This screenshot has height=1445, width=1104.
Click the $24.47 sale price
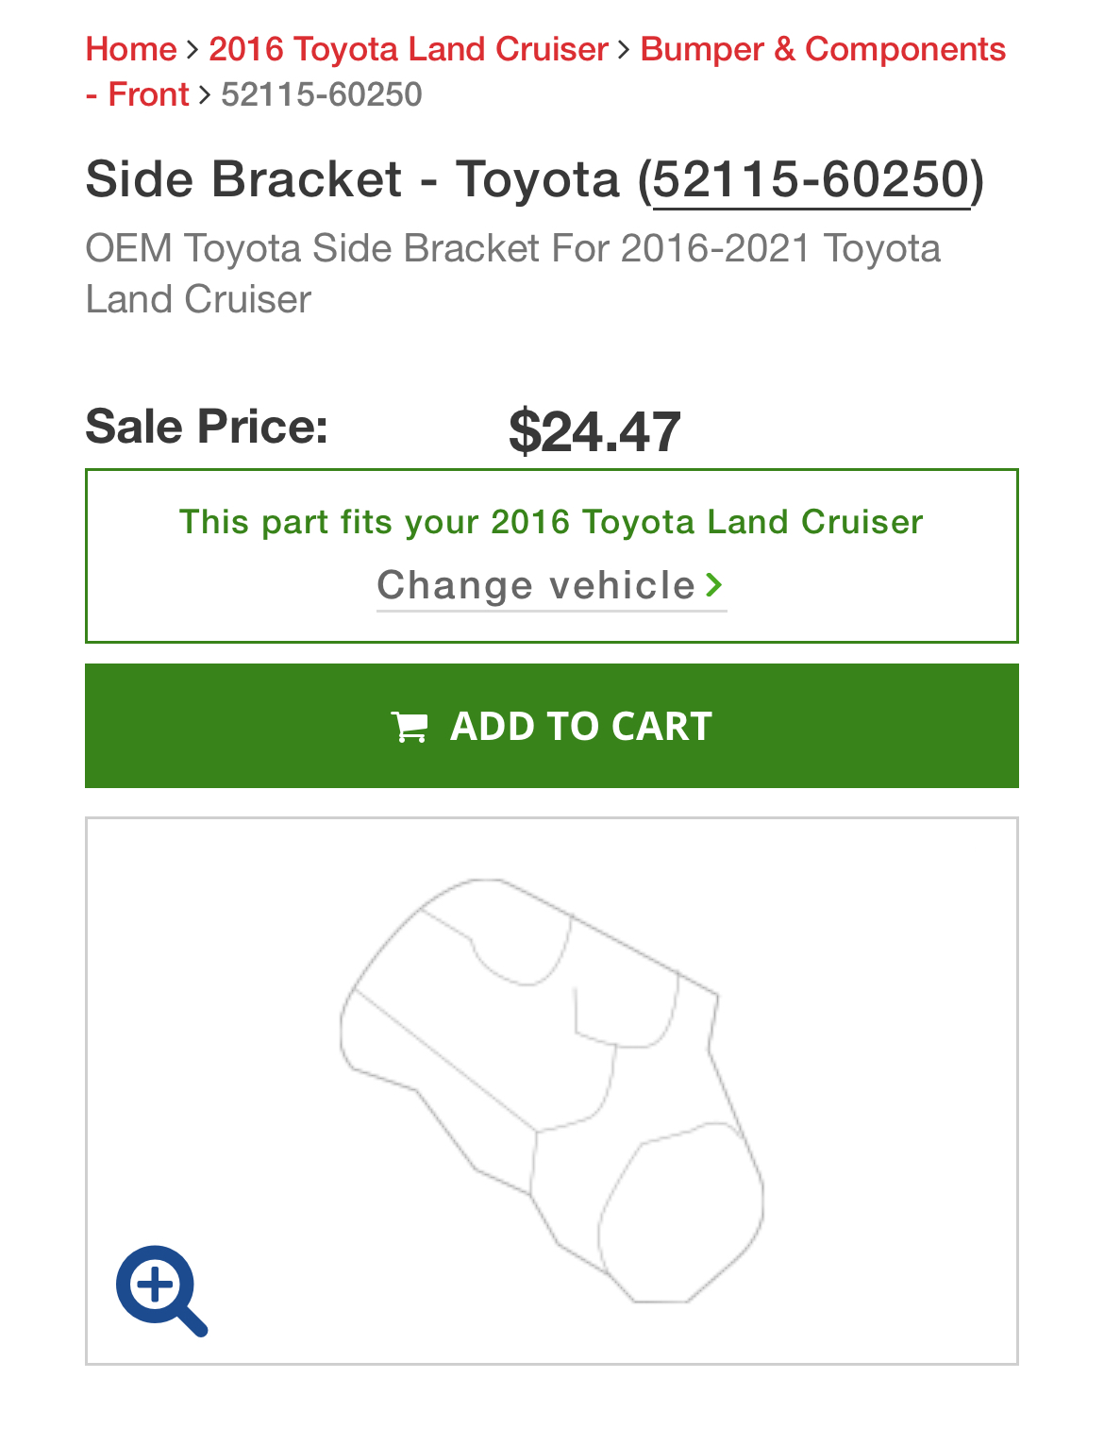coord(594,431)
